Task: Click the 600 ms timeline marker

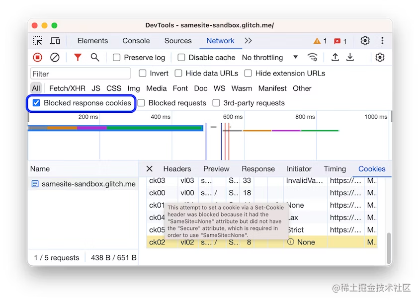Action: 233,117
